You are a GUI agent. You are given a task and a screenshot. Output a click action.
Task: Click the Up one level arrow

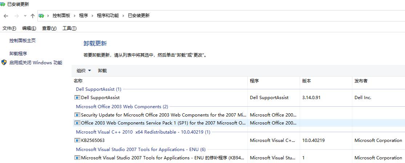click(33, 16)
